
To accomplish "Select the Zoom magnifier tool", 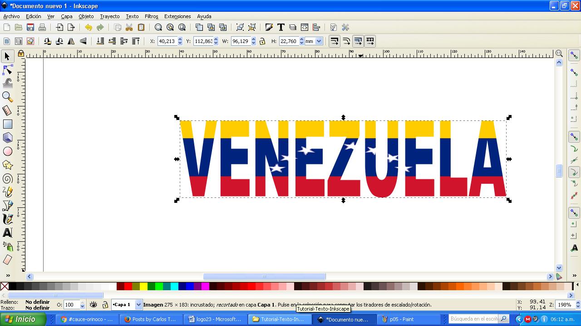I will tap(7, 97).
